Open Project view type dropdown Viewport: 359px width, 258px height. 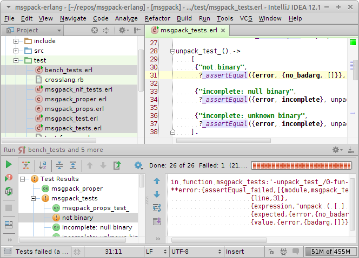point(34,30)
